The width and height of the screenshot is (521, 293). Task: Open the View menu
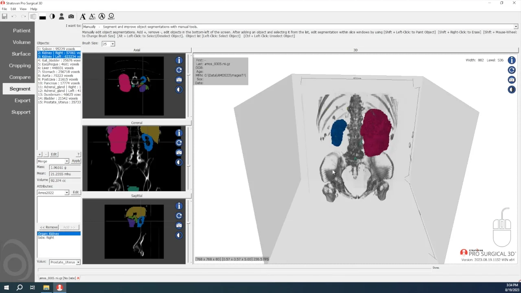click(x=23, y=9)
